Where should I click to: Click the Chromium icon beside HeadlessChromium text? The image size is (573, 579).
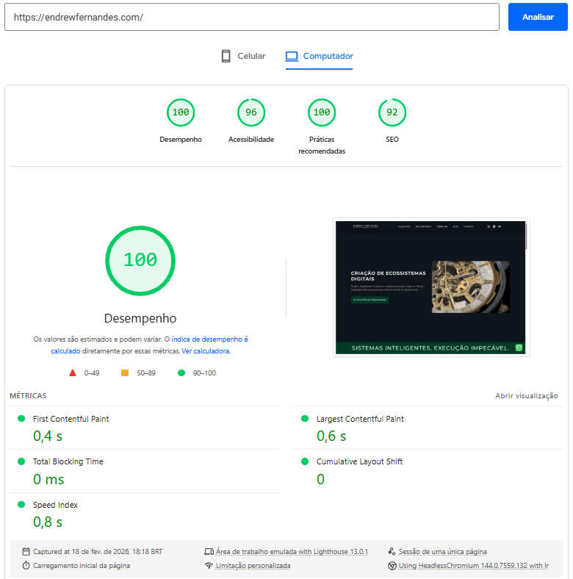point(392,566)
